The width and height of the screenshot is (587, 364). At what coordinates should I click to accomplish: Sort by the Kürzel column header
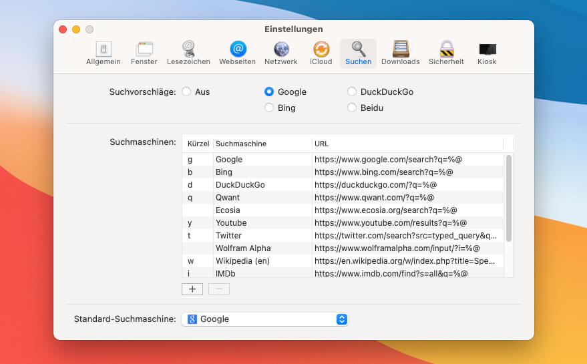(198, 144)
